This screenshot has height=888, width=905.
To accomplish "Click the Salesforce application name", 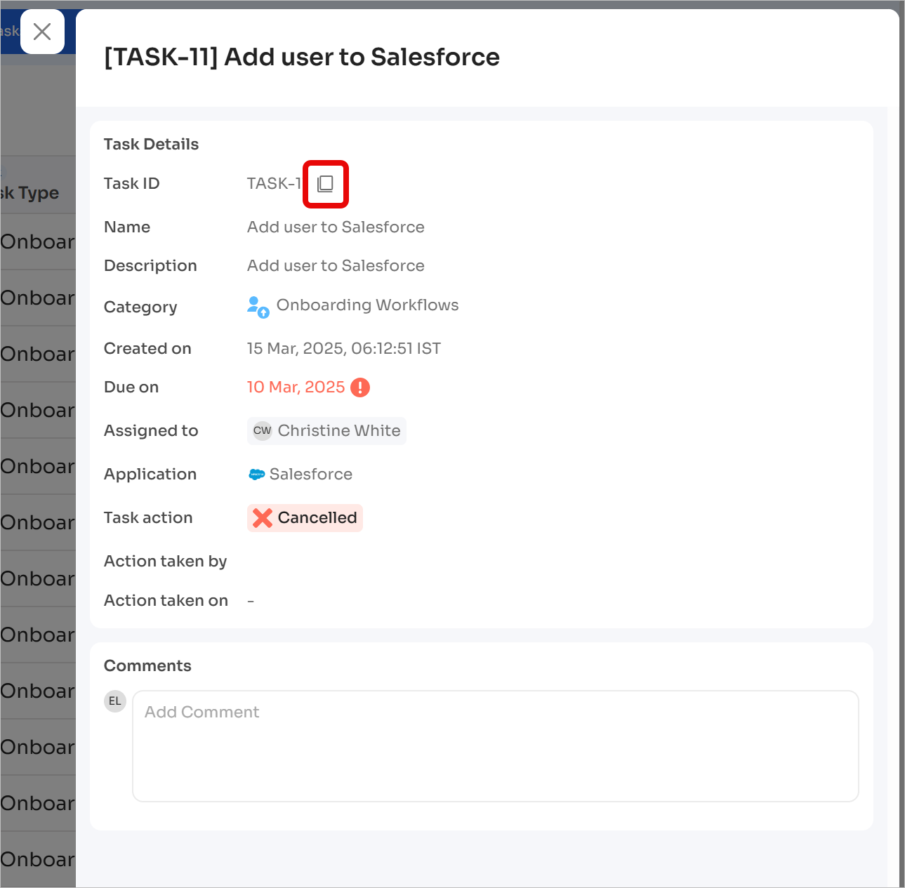I will click(x=311, y=475).
